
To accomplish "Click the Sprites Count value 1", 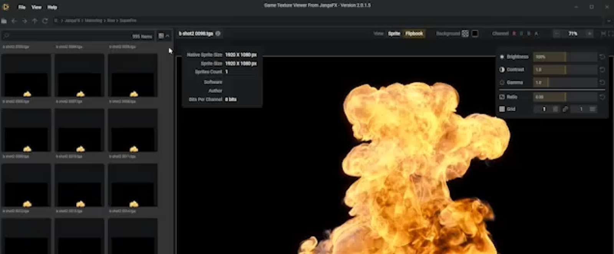I will [x=226, y=72].
